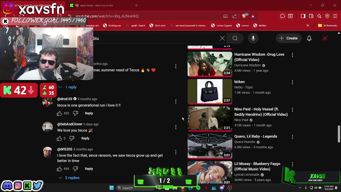Like the @SebAndClover comment
Viewport: 341px width, 192px height.
[x=59, y=138]
